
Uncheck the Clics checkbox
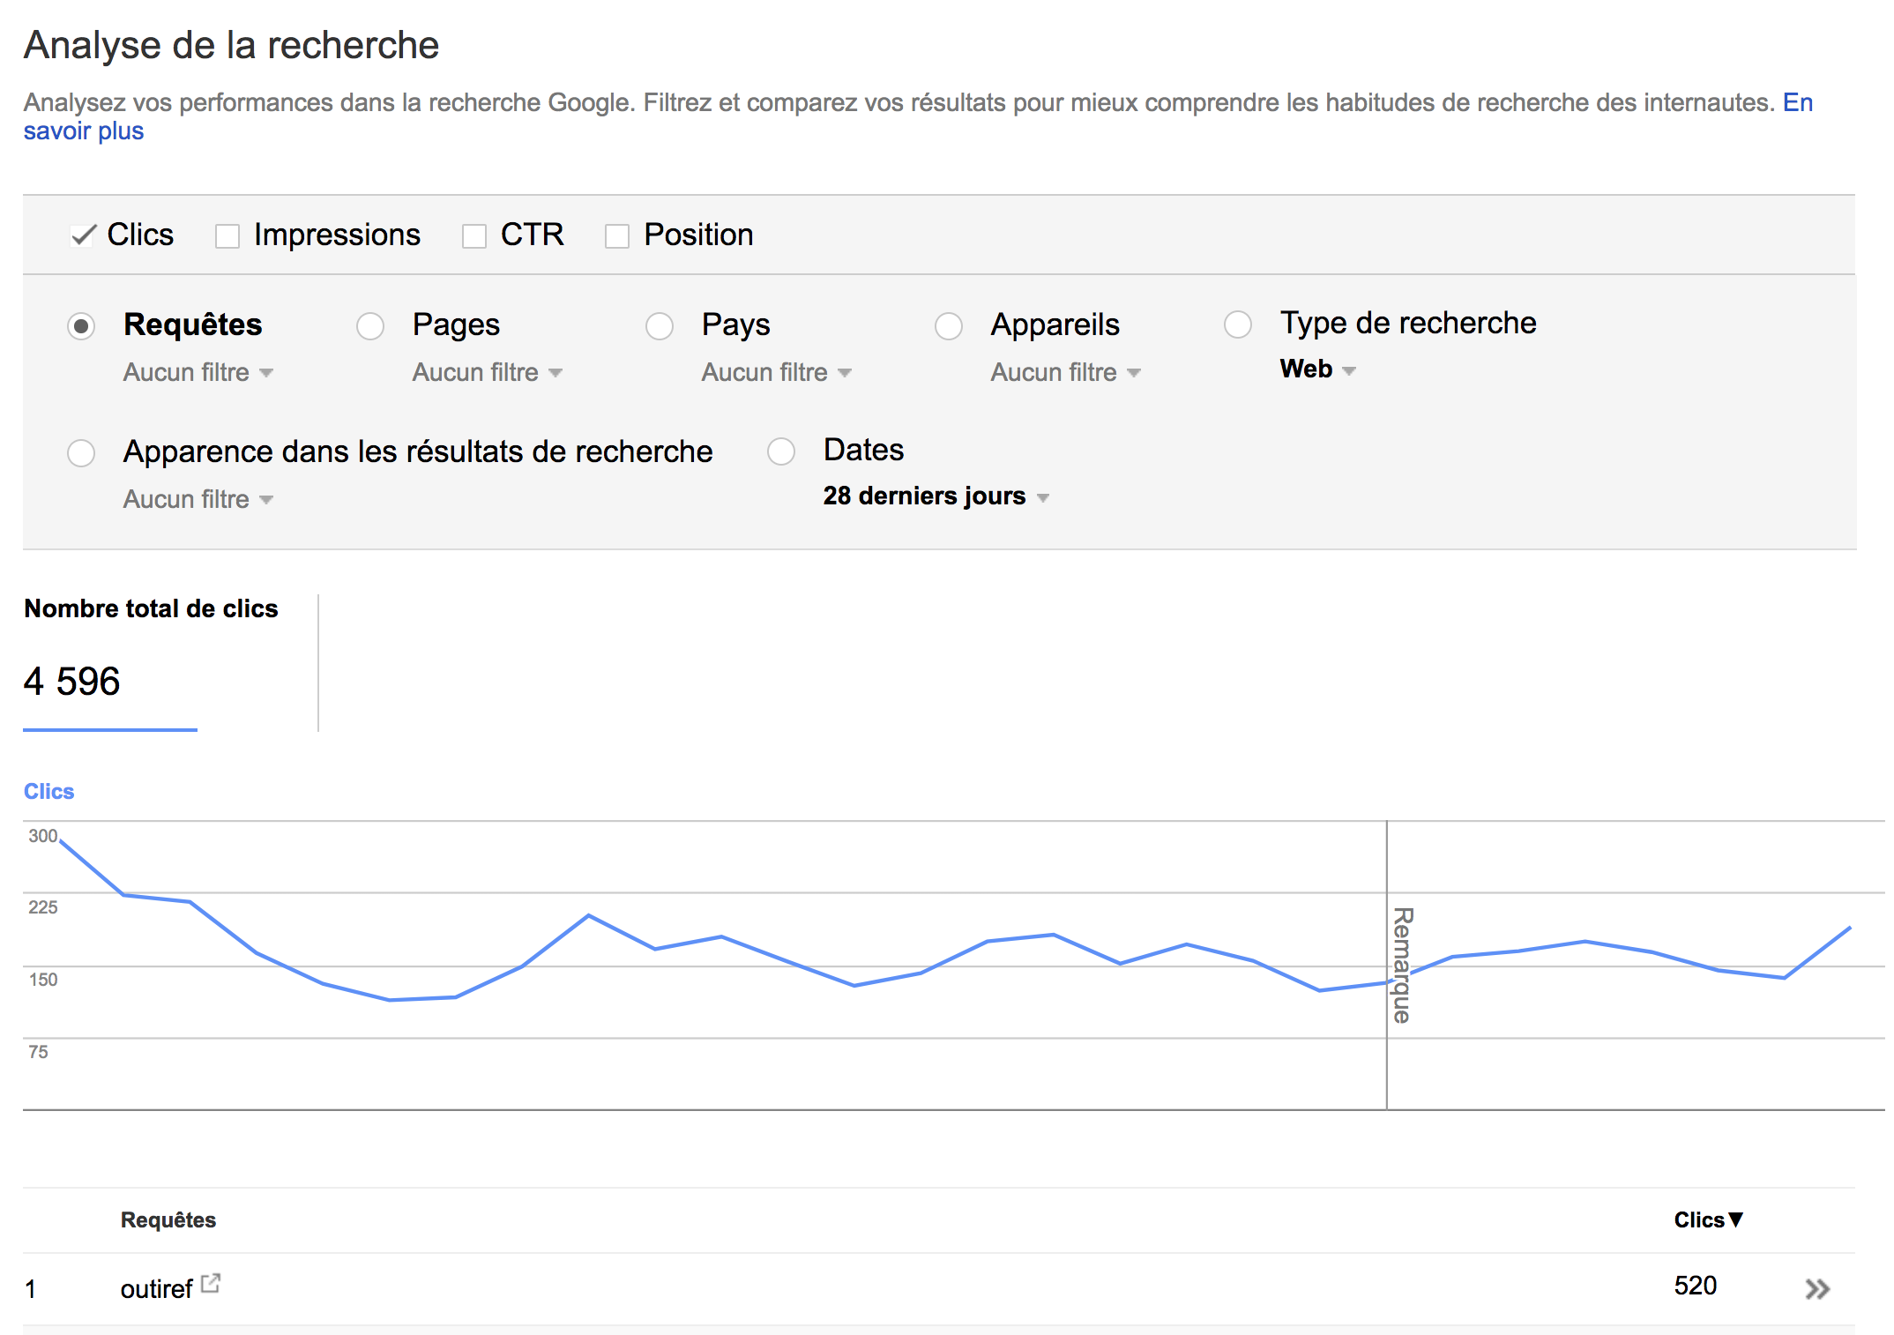click(x=83, y=235)
